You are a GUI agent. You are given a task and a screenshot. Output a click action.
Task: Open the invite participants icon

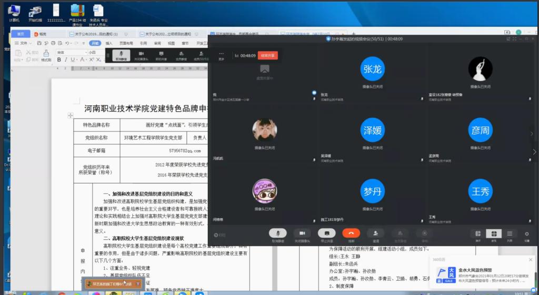click(x=375, y=233)
